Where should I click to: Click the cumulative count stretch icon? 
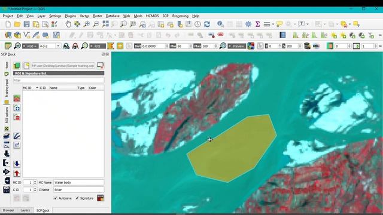tap(66, 46)
